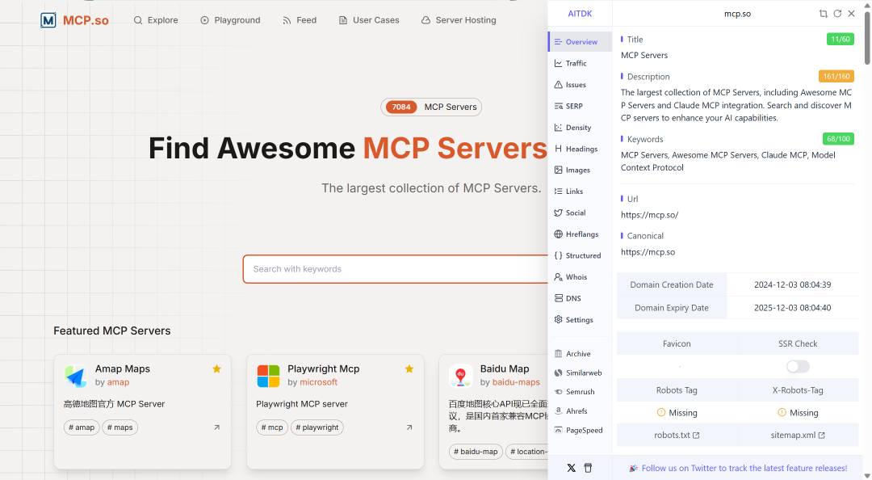Click the # playwright tag
The height and width of the screenshot is (480, 872).
click(x=317, y=427)
